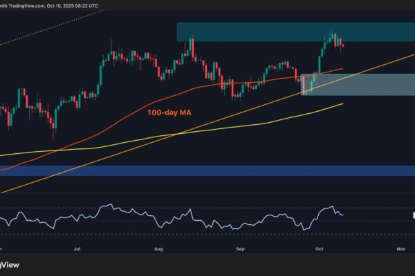Image resolution: width=415 pixels, height=276 pixels.
Task: Select the Nov label on time axis
Action: pos(400,246)
